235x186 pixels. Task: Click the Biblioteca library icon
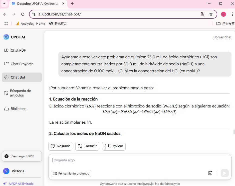point(7,109)
